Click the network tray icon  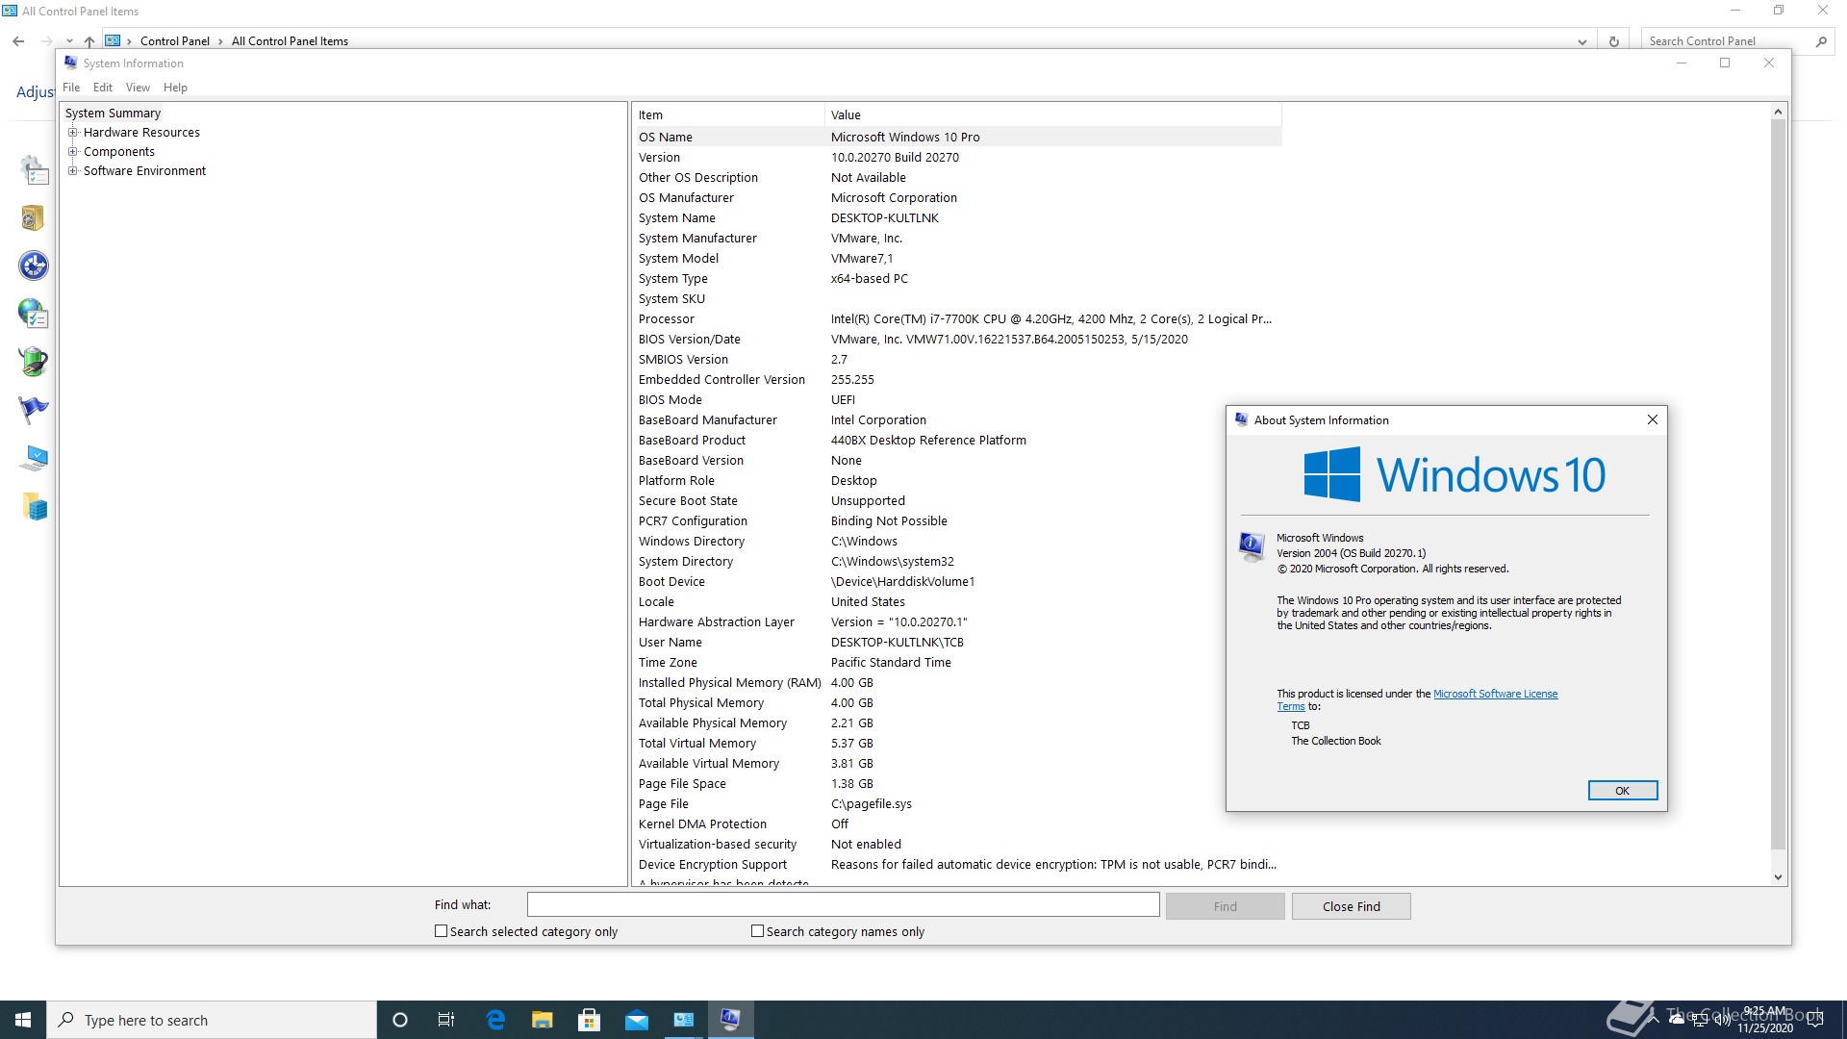click(1700, 1020)
